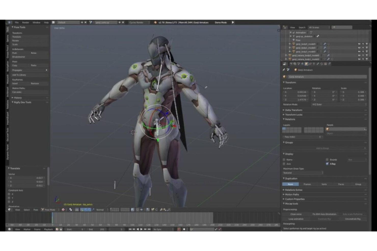Click the pin icon in the properties context row

coord(284,70)
